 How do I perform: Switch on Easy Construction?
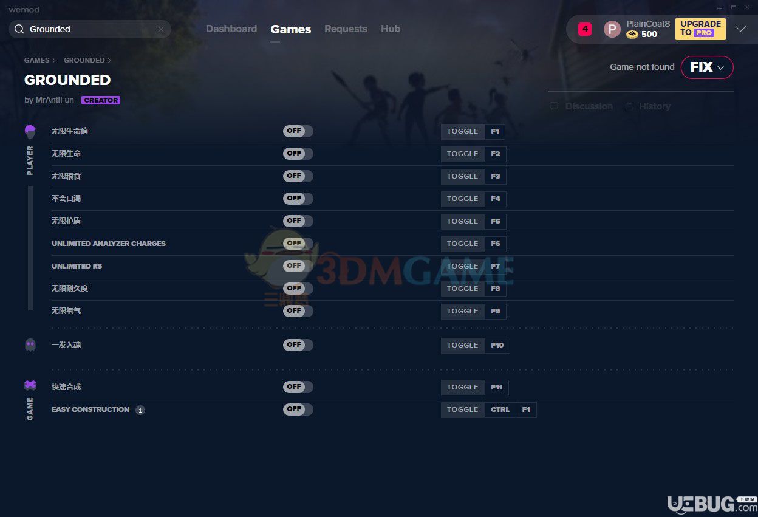point(298,409)
